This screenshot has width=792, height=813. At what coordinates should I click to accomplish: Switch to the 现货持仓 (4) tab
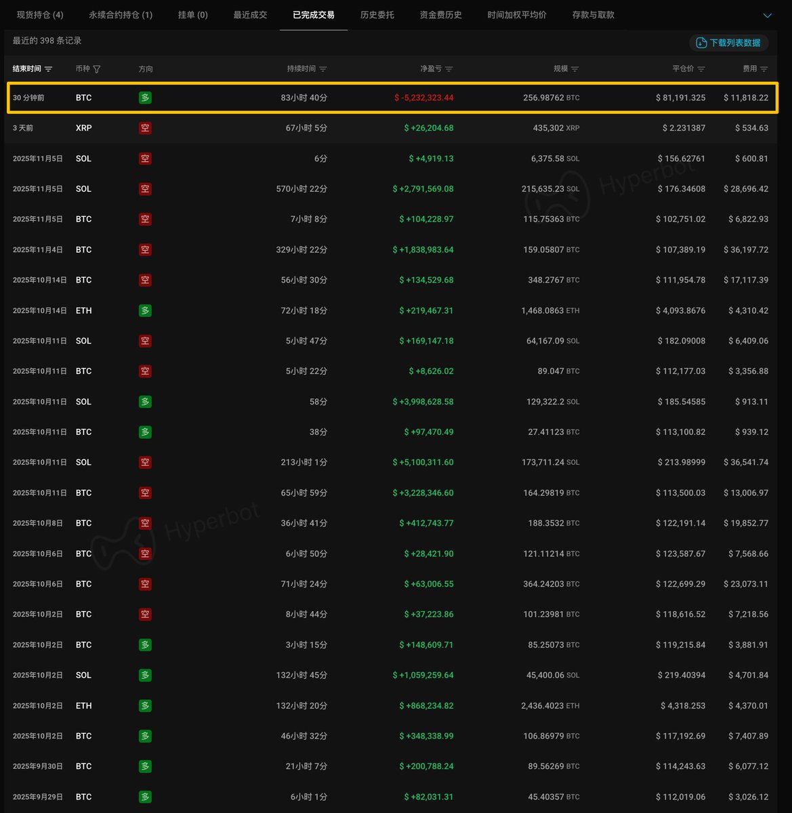(40, 15)
